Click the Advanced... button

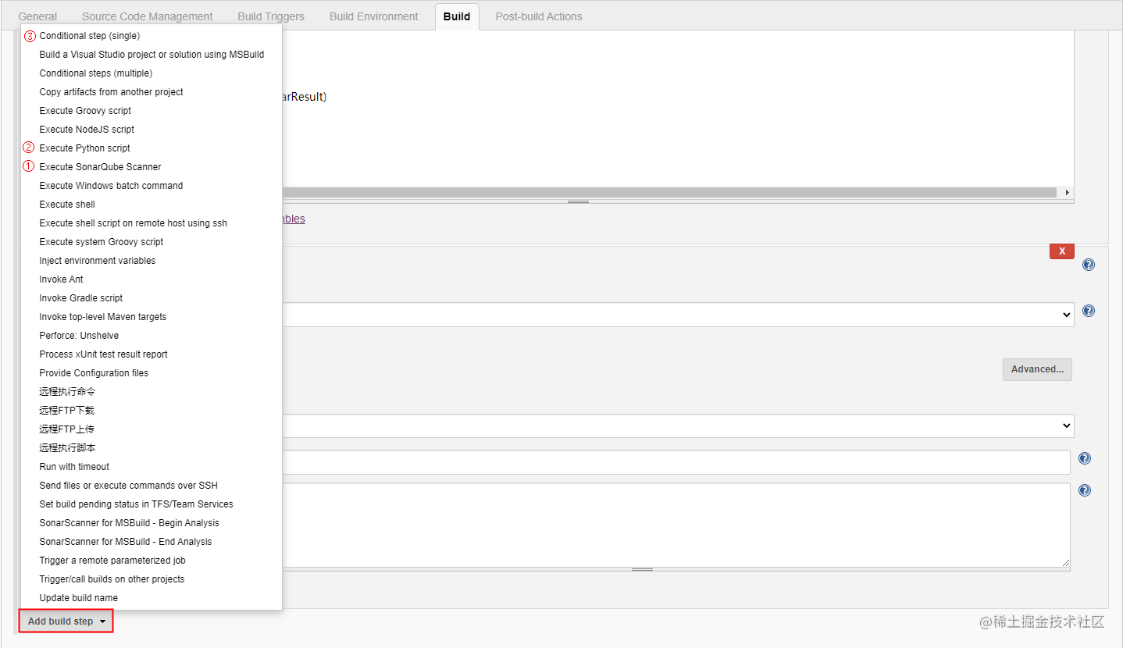pos(1037,369)
